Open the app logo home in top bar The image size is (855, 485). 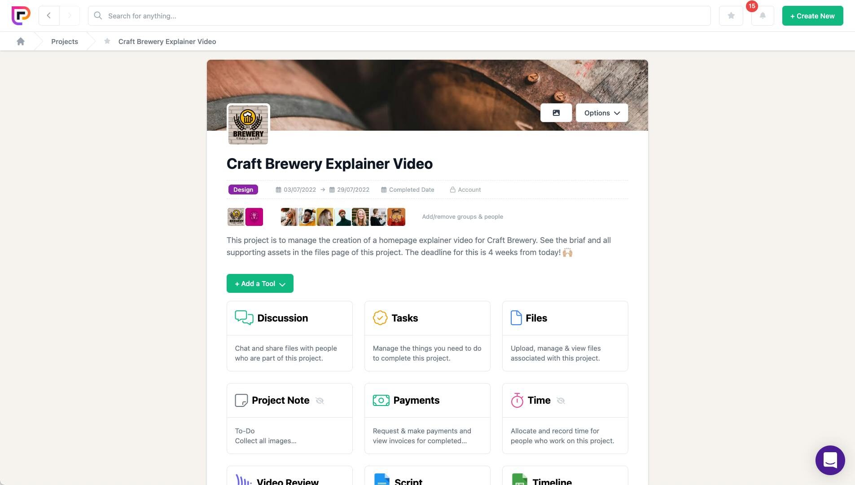[x=21, y=16]
